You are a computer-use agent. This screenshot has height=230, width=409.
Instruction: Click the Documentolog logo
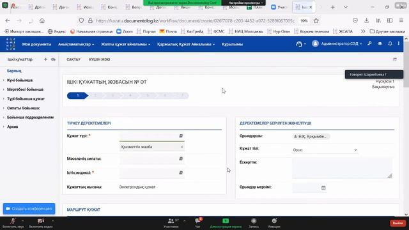click(11, 44)
